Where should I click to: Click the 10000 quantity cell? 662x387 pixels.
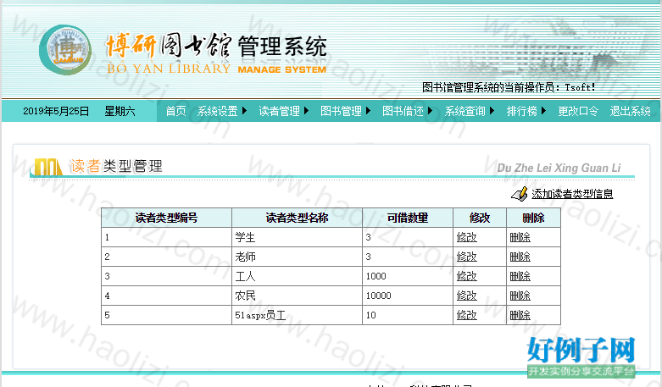pyautogui.click(x=408, y=296)
